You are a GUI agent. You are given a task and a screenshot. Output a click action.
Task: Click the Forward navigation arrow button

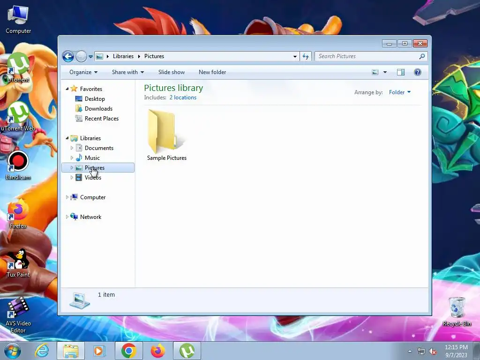click(81, 56)
